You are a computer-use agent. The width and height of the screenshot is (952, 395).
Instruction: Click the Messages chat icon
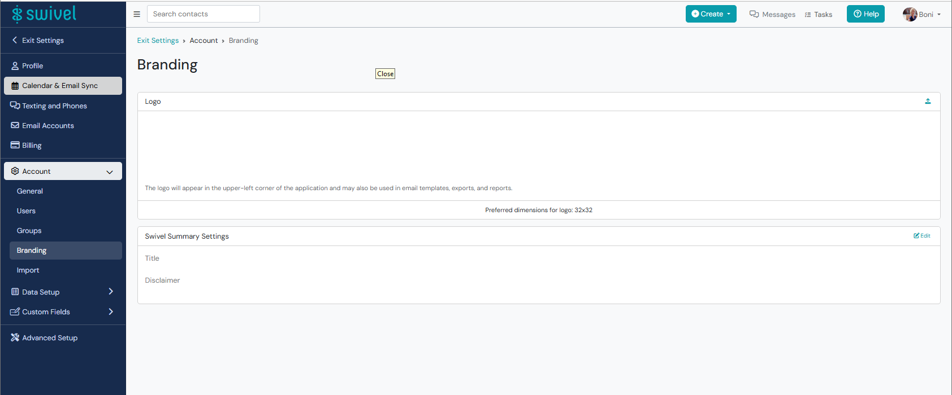(x=754, y=14)
